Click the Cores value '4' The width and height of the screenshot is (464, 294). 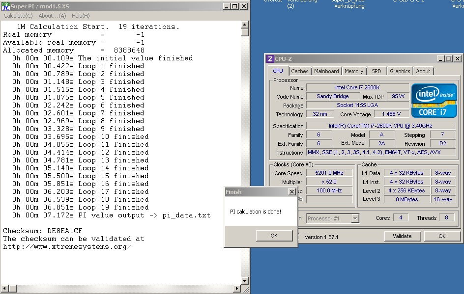coord(401,218)
